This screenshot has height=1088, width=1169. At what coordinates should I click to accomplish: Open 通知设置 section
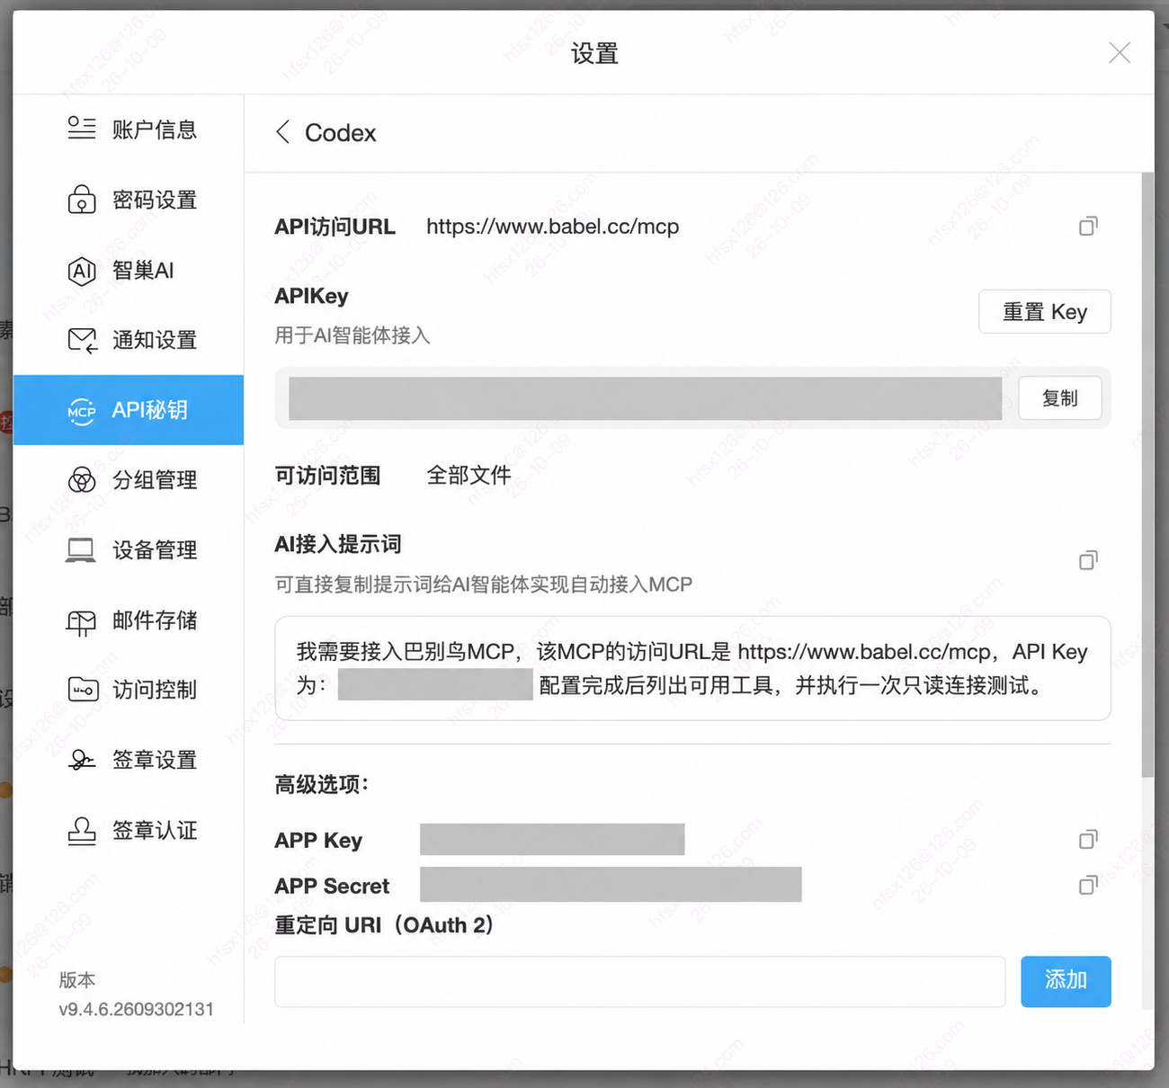pos(129,340)
